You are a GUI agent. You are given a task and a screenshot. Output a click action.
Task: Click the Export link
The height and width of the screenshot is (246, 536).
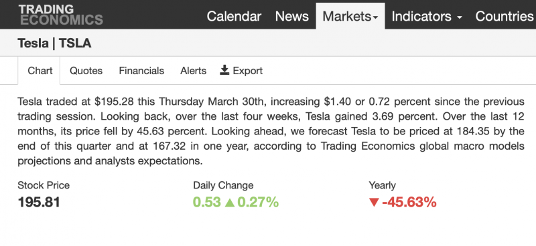241,71
